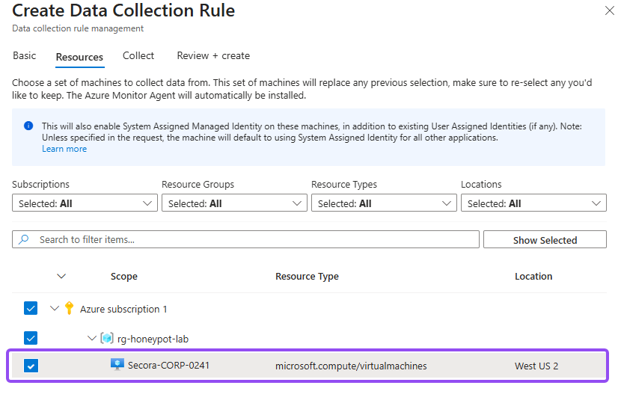Viewport: 621px width, 409px height.
Task: Click the West US 2 location cell
Action: [x=536, y=366]
